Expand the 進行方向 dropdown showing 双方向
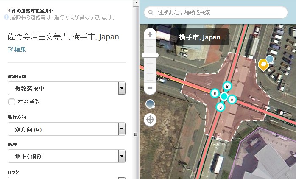This screenshot has width=296, height=179. 67,129
